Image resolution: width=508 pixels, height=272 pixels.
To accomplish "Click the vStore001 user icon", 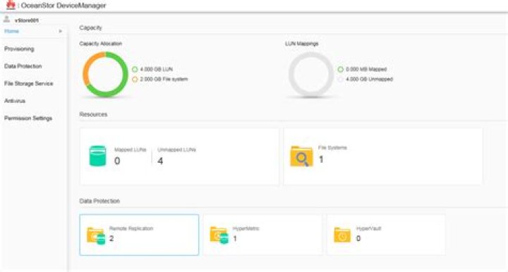I will coord(6,20).
